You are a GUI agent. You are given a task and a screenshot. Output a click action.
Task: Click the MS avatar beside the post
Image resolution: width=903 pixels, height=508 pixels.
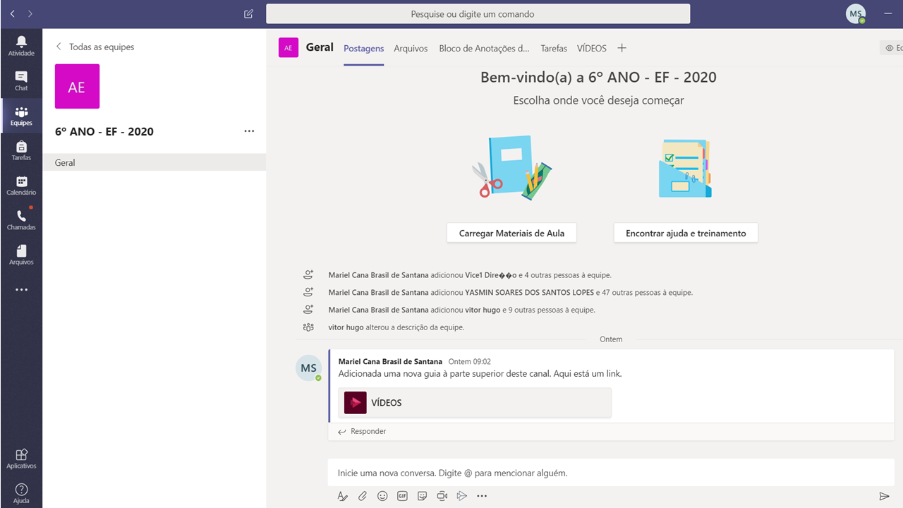pyautogui.click(x=308, y=368)
